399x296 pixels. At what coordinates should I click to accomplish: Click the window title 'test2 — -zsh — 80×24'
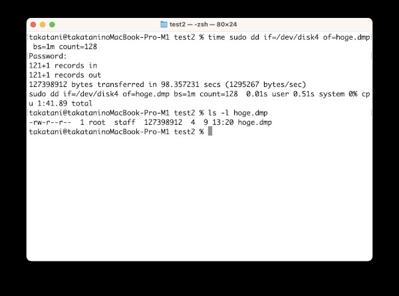pyautogui.click(x=203, y=25)
